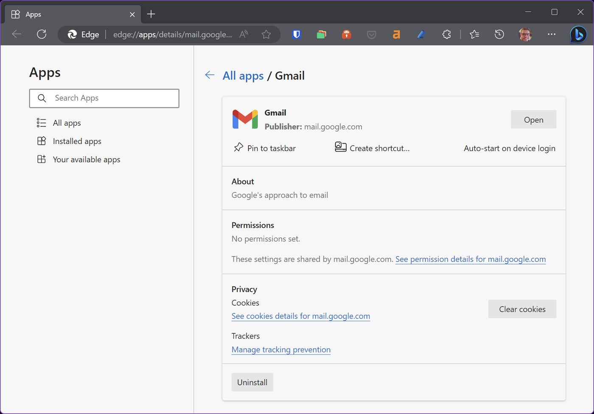
Task: Open the user profile avatar
Action: (x=525, y=34)
